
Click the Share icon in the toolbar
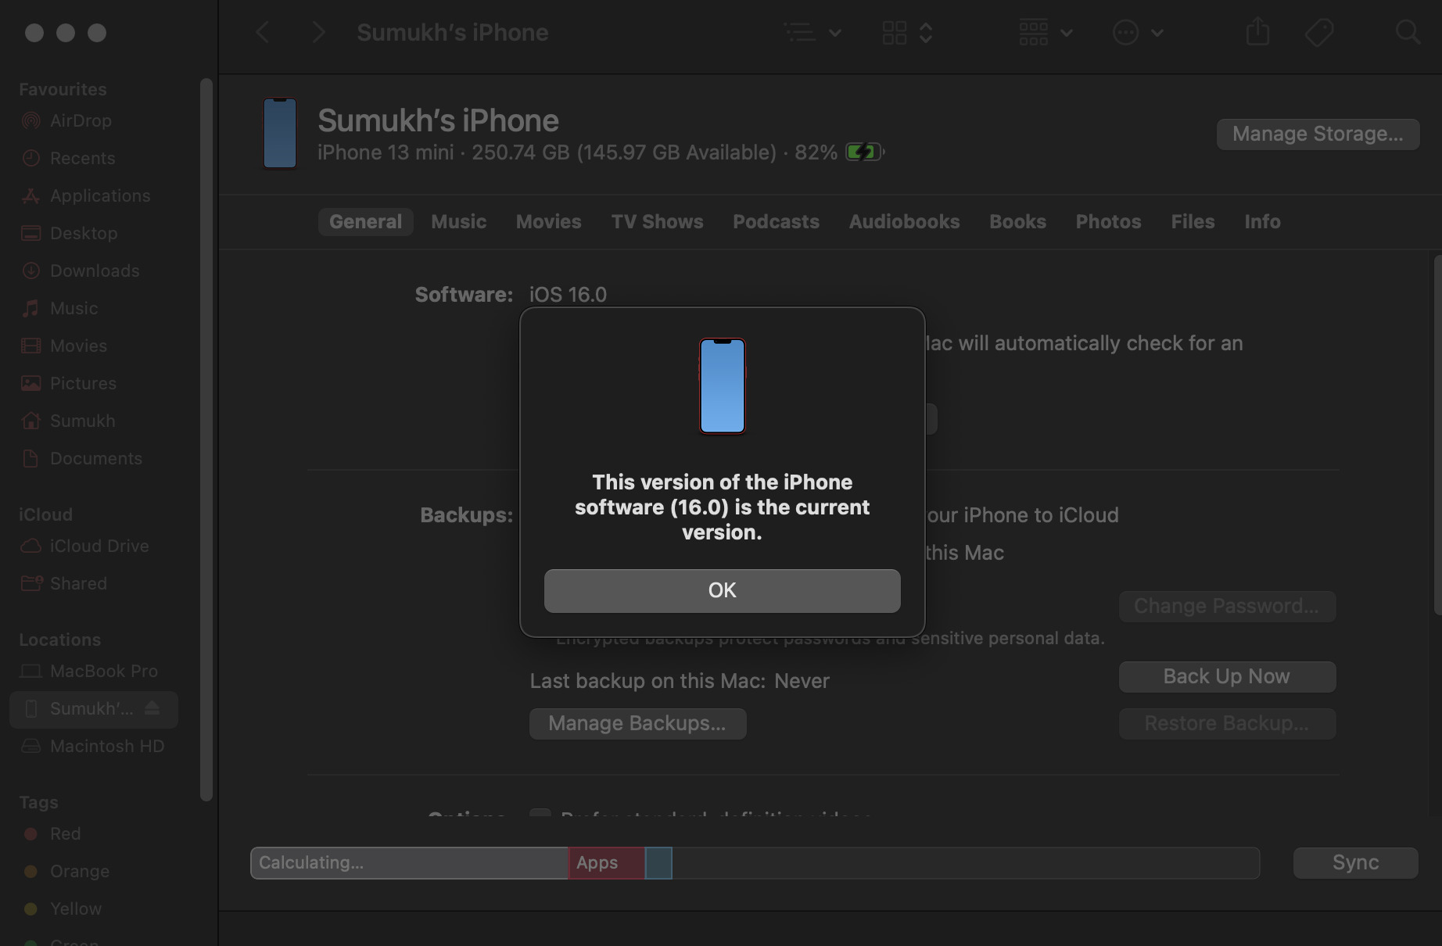tap(1257, 33)
